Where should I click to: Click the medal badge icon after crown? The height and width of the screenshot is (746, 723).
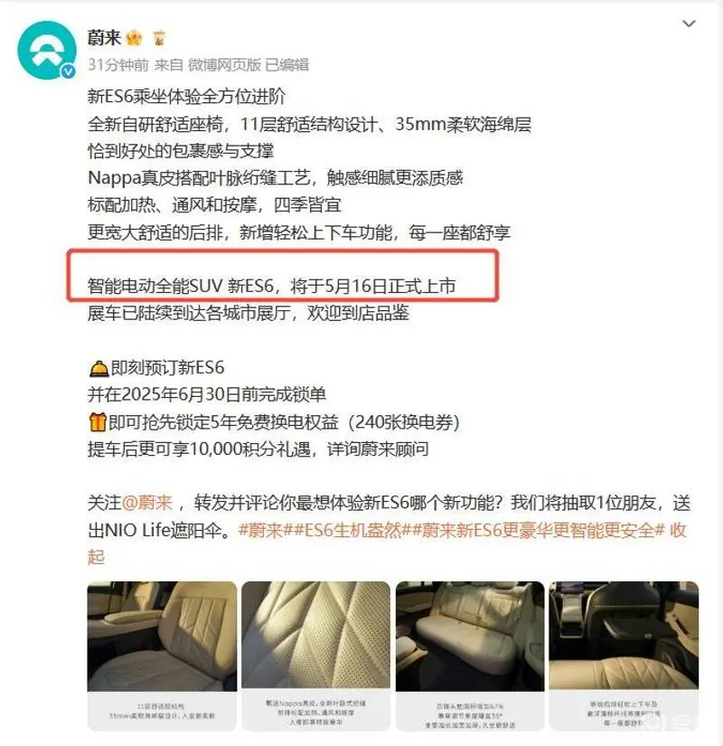tap(159, 38)
